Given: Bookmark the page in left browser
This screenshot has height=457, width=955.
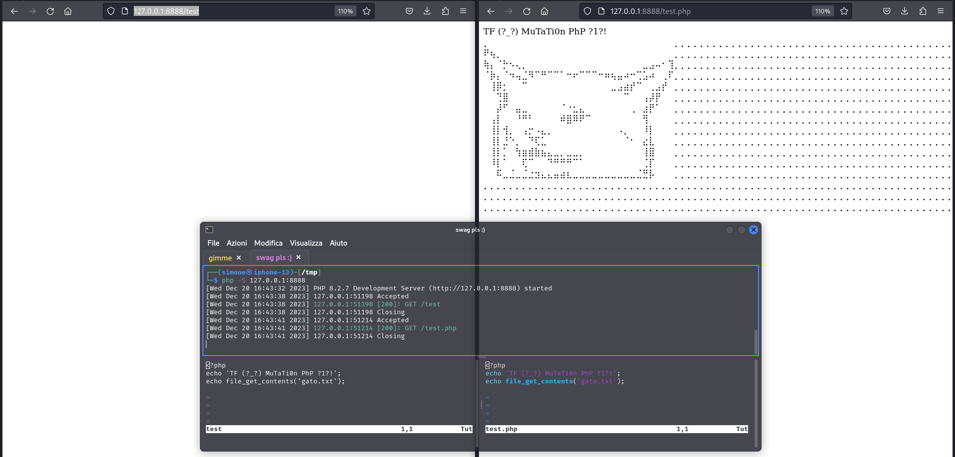Looking at the screenshot, I should coord(367,11).
